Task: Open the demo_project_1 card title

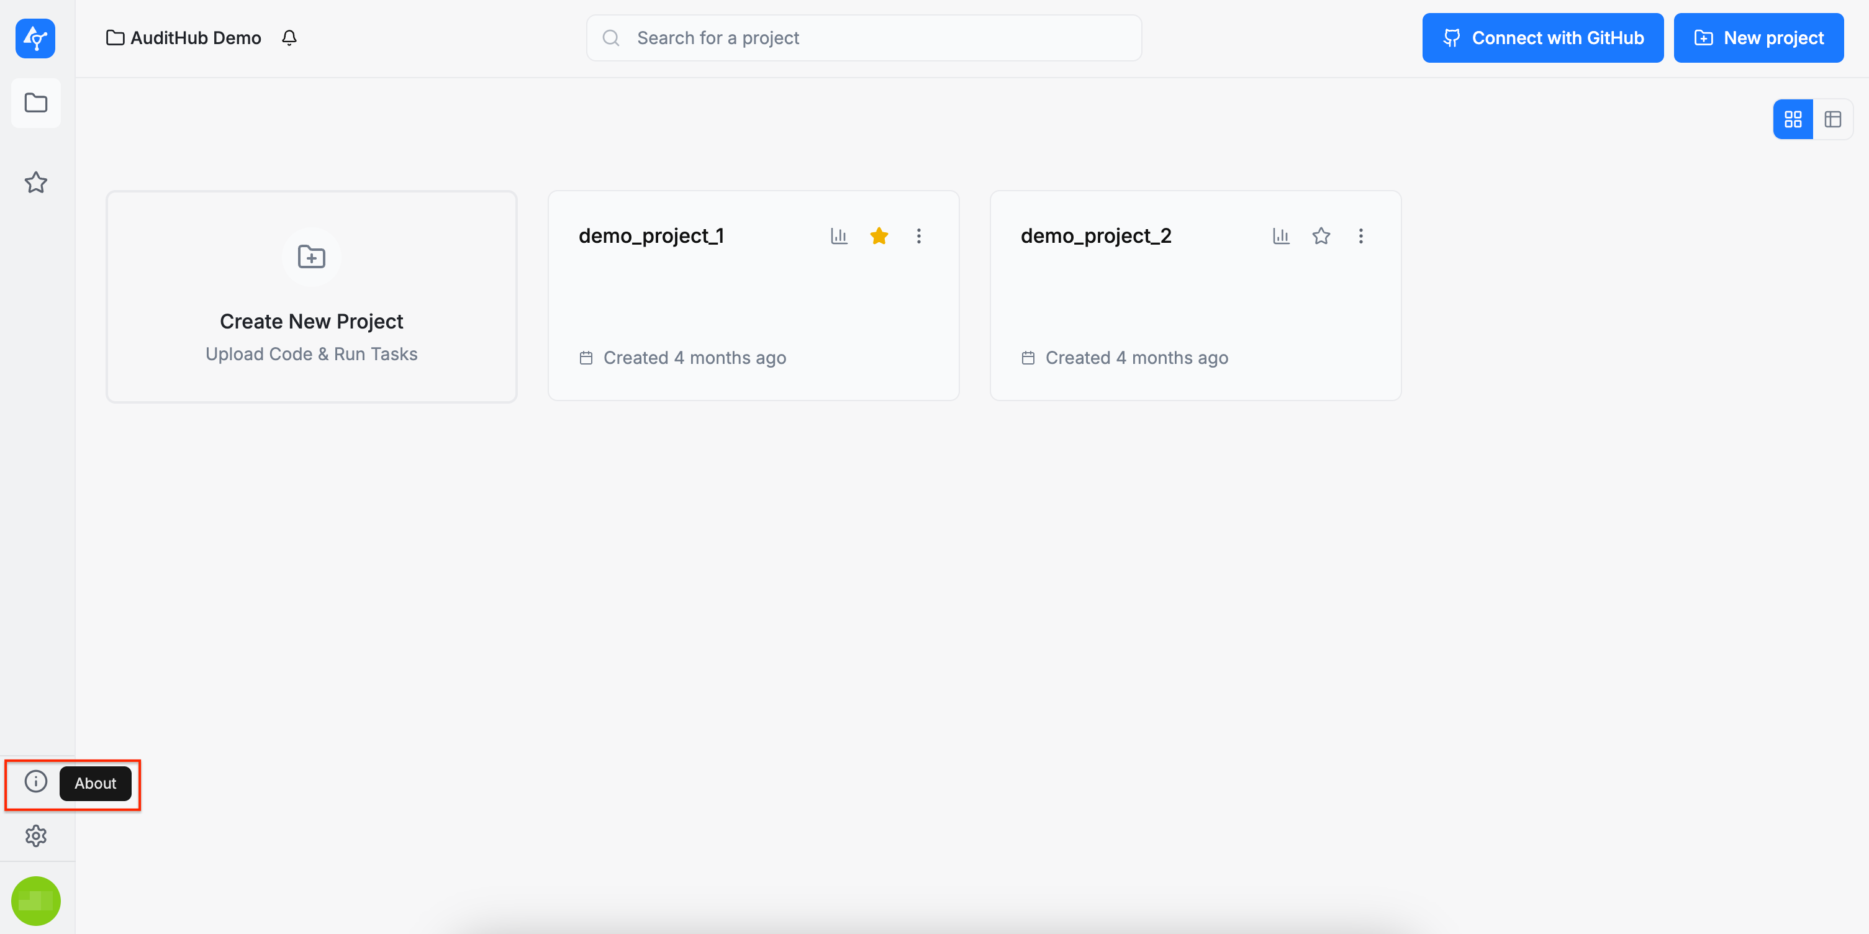Action: click(651, 236)
